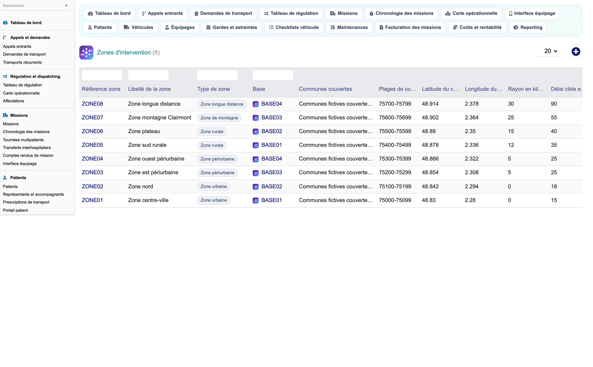Open the BASE03 link in ZONE07 row
The image size is (593, 367).
[x=272, y=118]
